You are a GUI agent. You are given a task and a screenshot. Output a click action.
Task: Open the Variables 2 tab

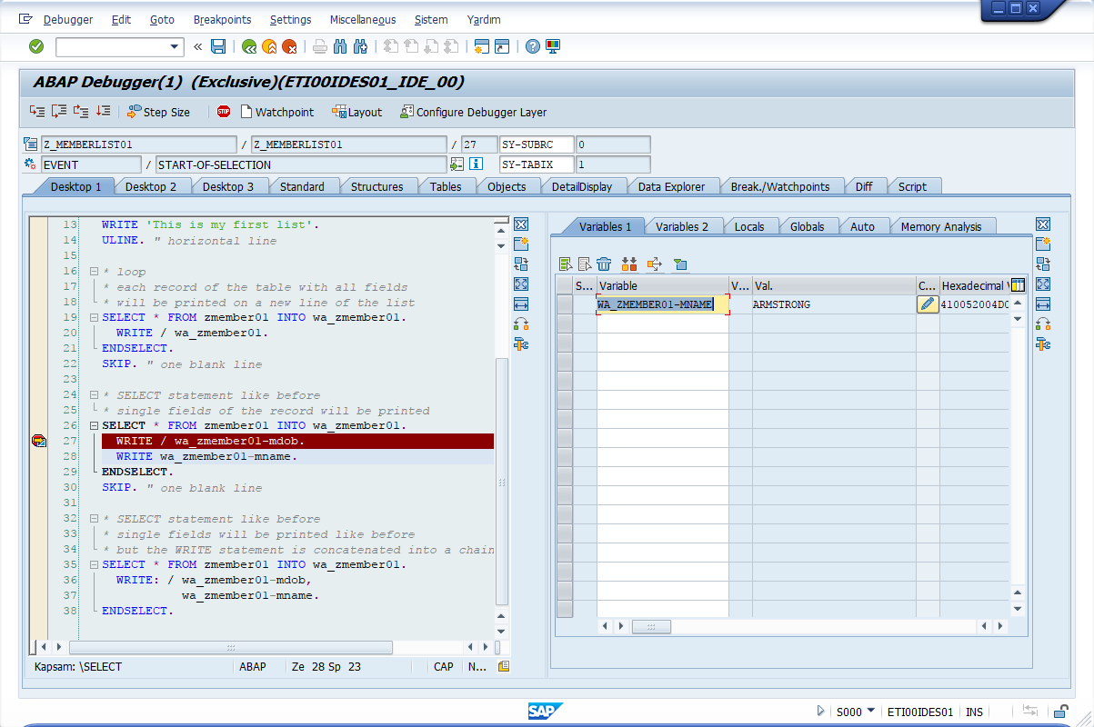point(682,226)
